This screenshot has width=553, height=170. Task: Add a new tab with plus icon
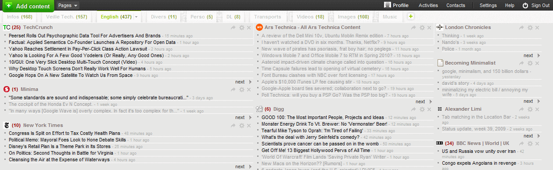[410, 17]
